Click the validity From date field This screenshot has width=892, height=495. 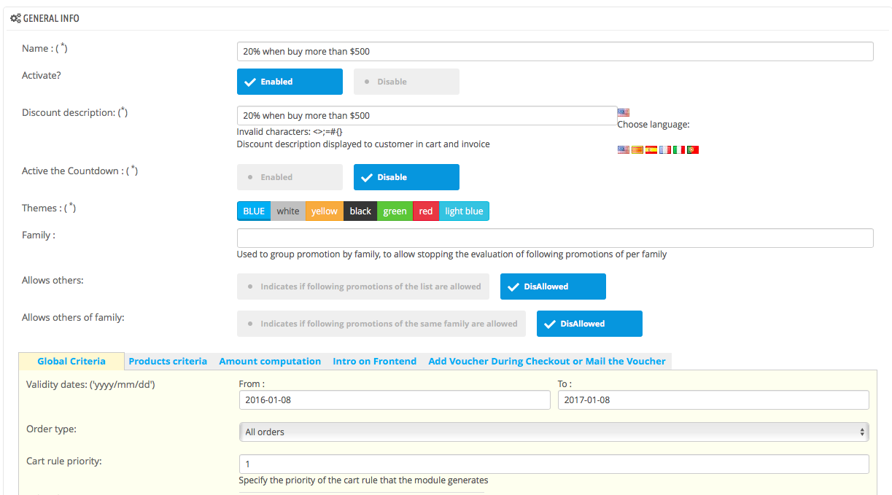coord(395,399)
